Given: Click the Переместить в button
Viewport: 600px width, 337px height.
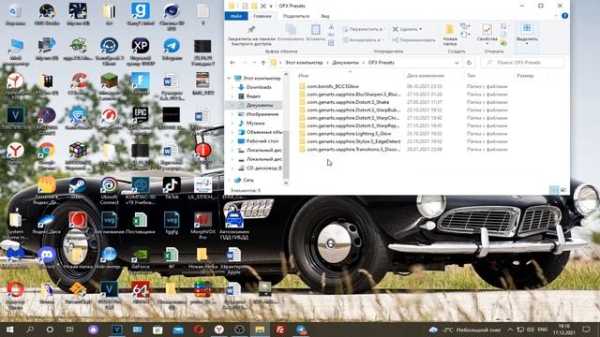Looking at the screenshot, I should click(x=363, y=29).
